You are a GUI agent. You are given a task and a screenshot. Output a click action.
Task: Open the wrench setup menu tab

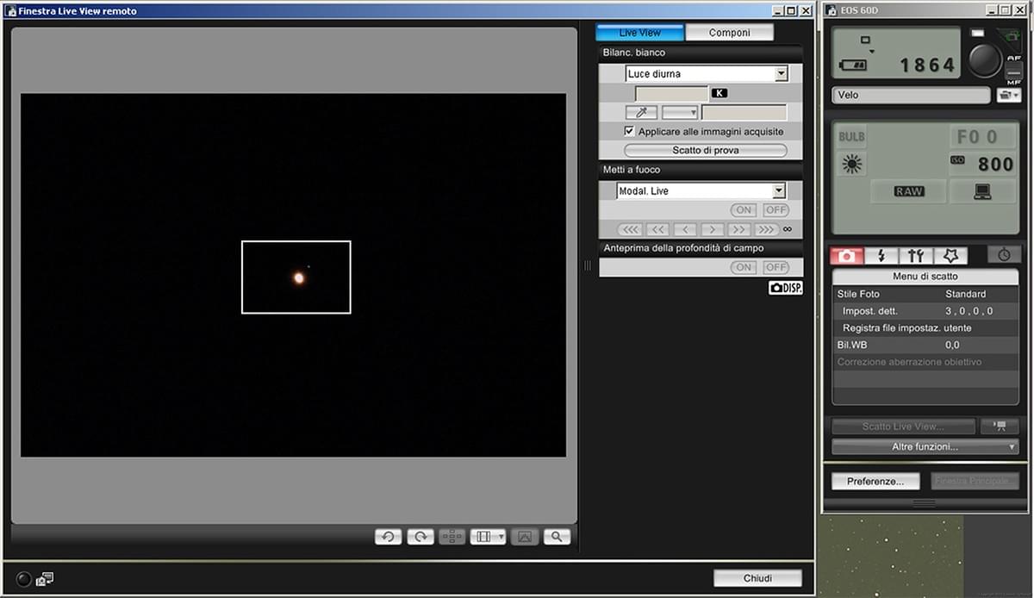pyautogui.click(x=915, y=256)
